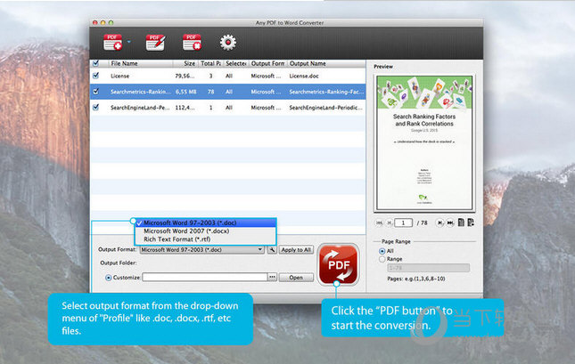Click the Edit/Rename PDF toolbar icon
This screenshot has width=575, height=364.
(155, 42)
